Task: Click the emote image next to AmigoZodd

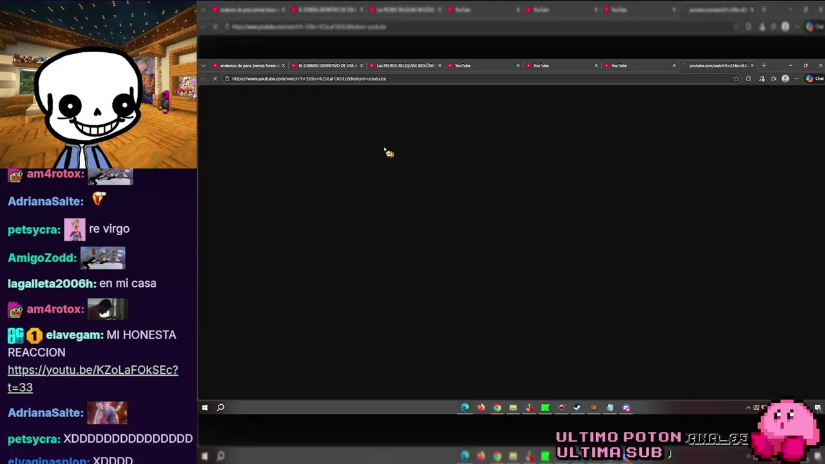Action: click(102, 258)
